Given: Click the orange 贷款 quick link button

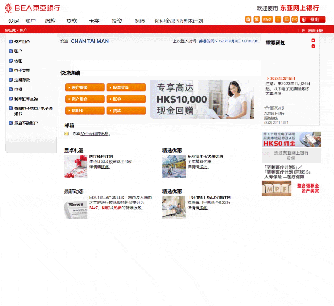Looking at the screenshot, I should [x=126, y=110].
